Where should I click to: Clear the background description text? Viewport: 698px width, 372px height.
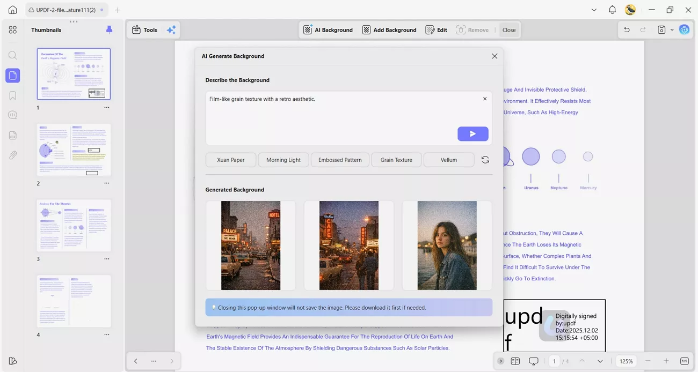click(x=485, y=99)
